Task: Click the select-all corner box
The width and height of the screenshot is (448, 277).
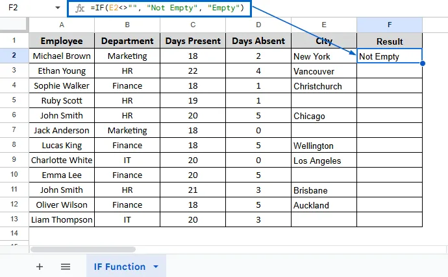Action: 14,25
